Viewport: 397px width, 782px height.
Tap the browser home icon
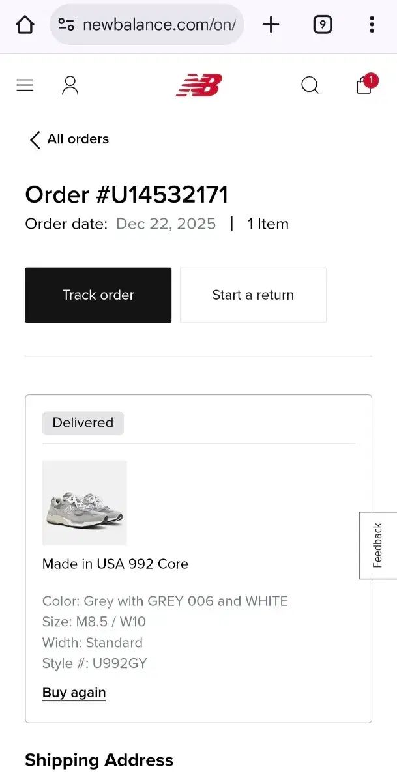(x=25, y=25)
